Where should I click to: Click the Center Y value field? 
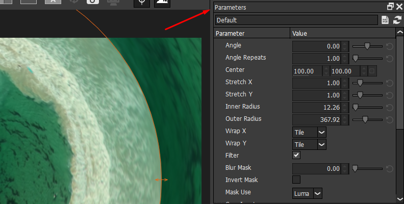coord(345,71)
